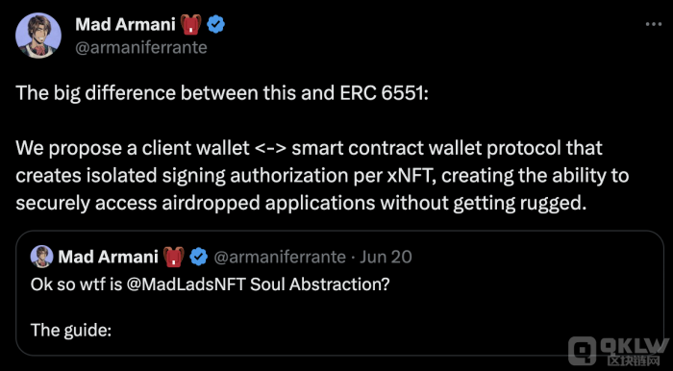Click the OKLW watermark logo icon
This screenshot has height=371, width=673.
pos(582,351)
